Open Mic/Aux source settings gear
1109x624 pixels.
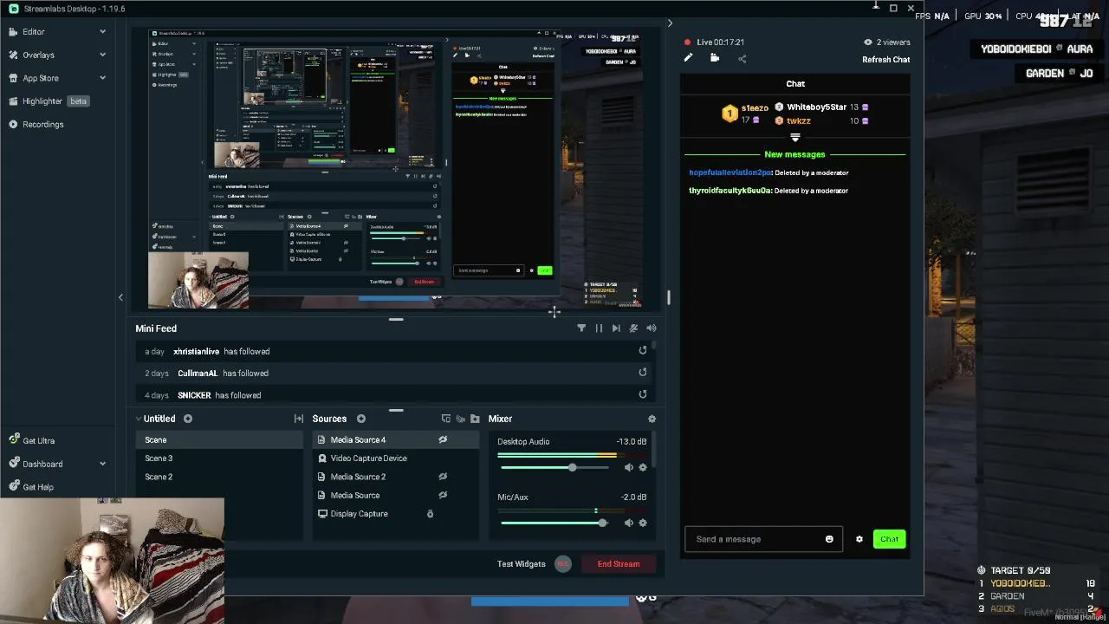coord(643,523)
